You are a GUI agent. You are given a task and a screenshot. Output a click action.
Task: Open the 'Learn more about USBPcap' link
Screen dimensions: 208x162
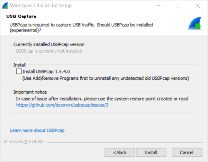(x=37, y=130)
